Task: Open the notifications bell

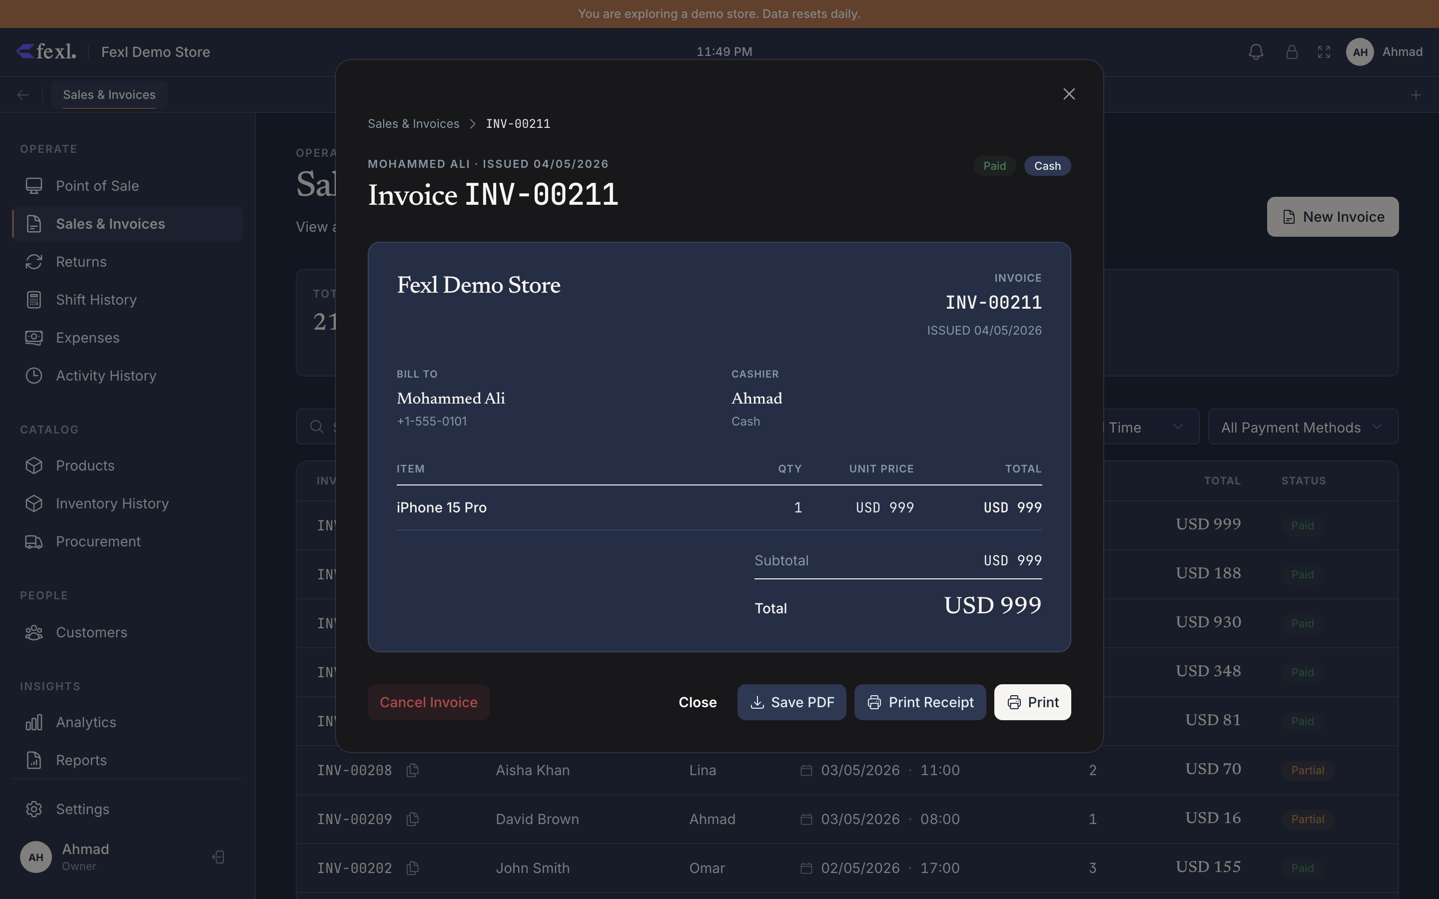Action: pyautogui.click(x=1255, y=52)
